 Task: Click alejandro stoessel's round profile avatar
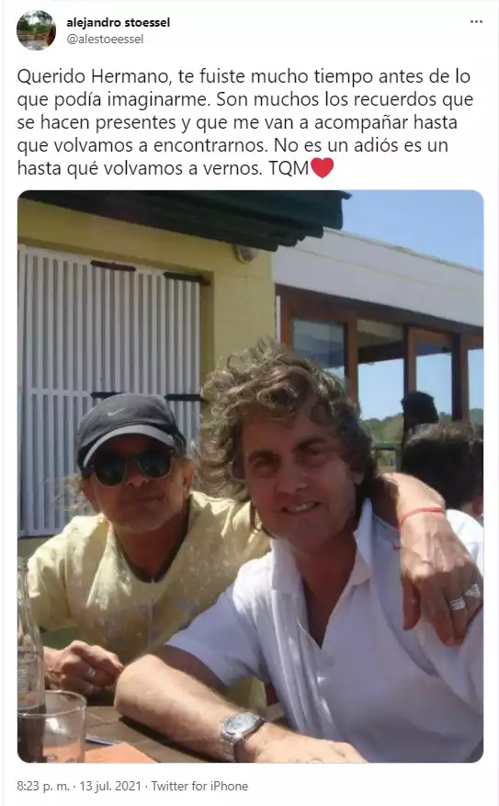[36, 30]
